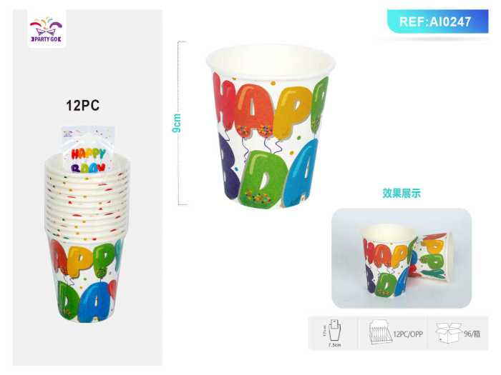Screen dimensions: 501x375
Task: Click the white rim of the large cup
Action: click(271, 59)
